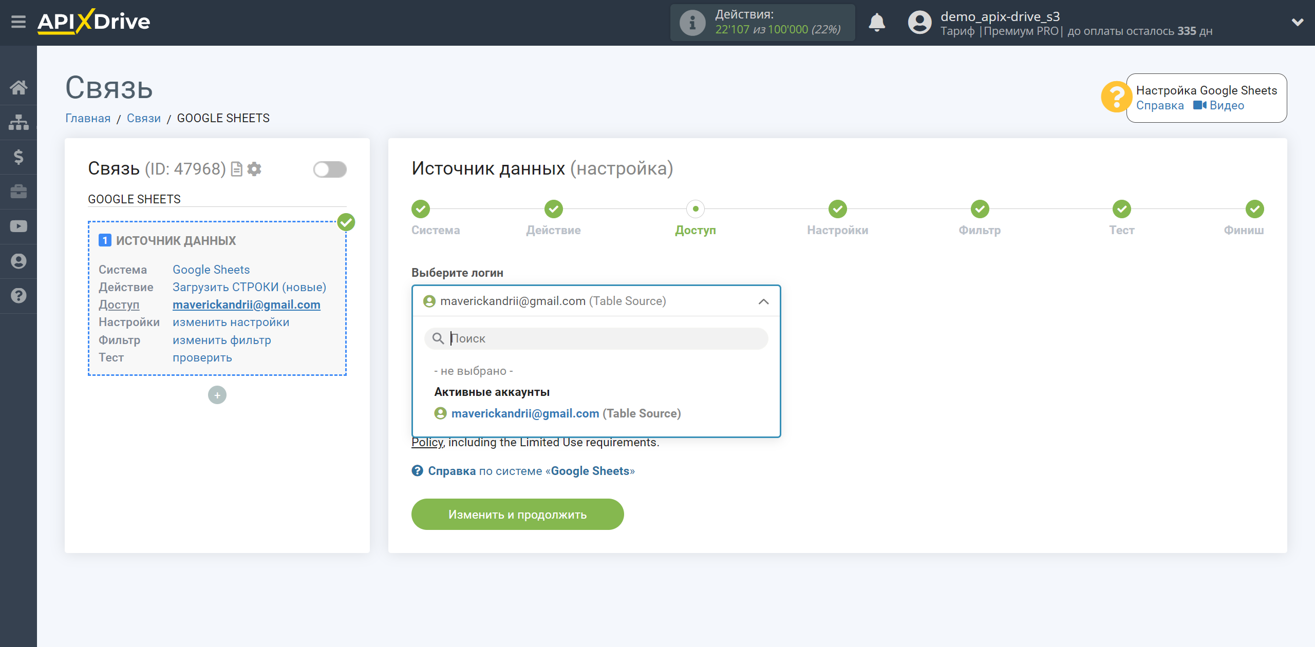
Task: Click the Действия usage counter
Action: pyautogui.click(x=763, y=23)
